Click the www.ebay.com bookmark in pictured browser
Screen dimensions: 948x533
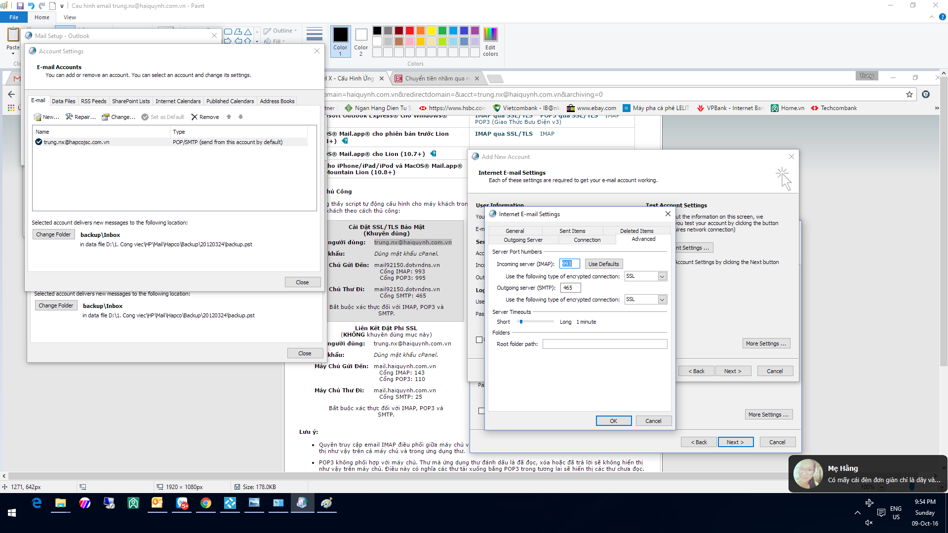click(592, 108)
